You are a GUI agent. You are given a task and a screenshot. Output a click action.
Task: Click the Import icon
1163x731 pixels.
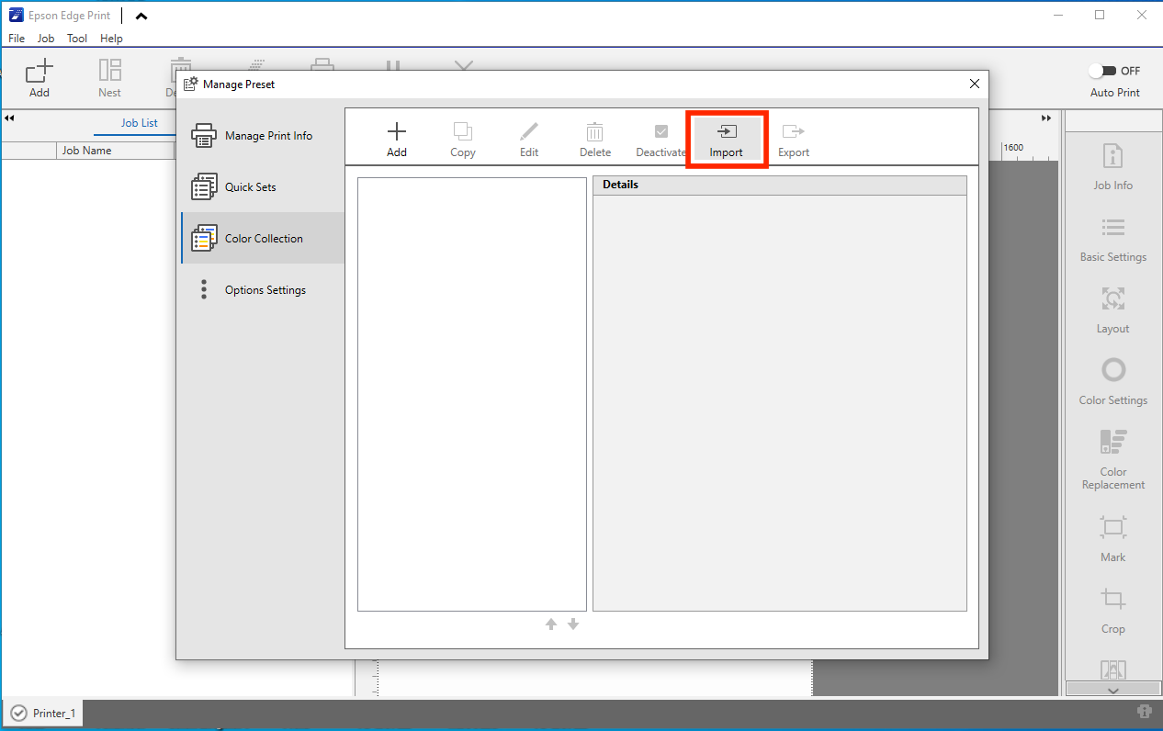tap(727, 131)
